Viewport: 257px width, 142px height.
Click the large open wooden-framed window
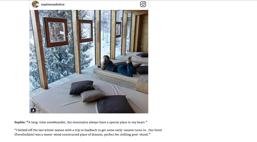56,32
